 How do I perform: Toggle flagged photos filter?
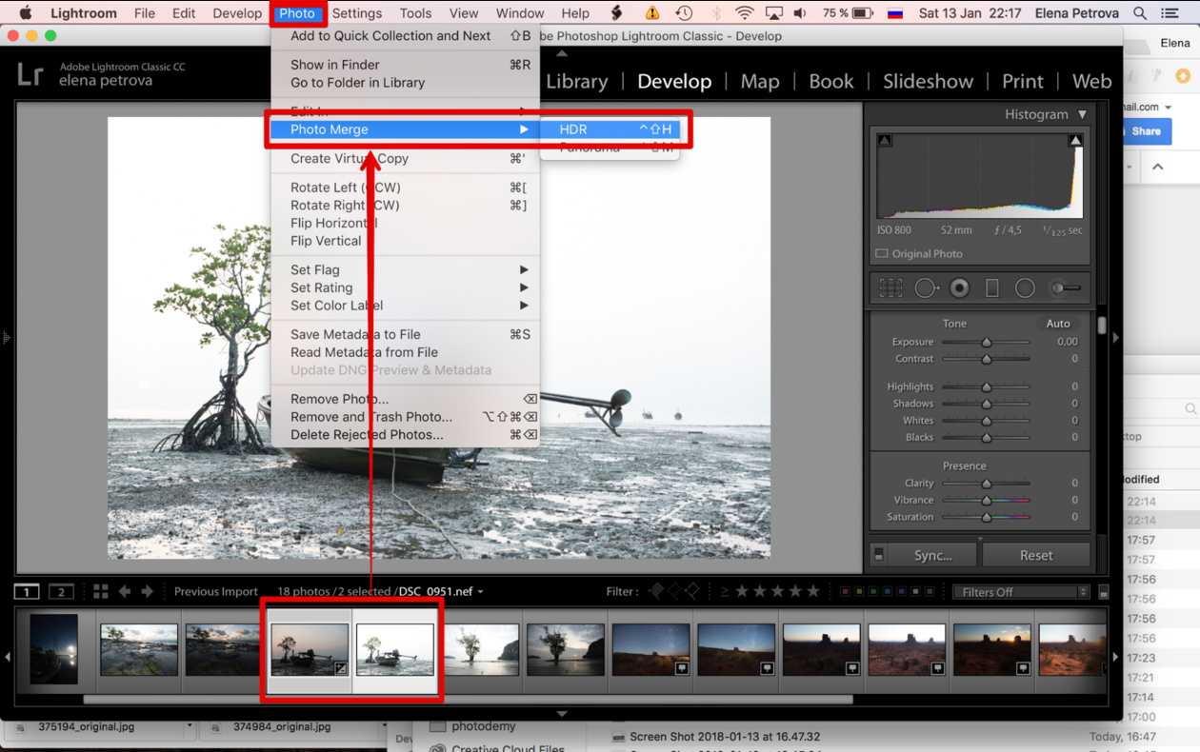[x=656, y=592]
